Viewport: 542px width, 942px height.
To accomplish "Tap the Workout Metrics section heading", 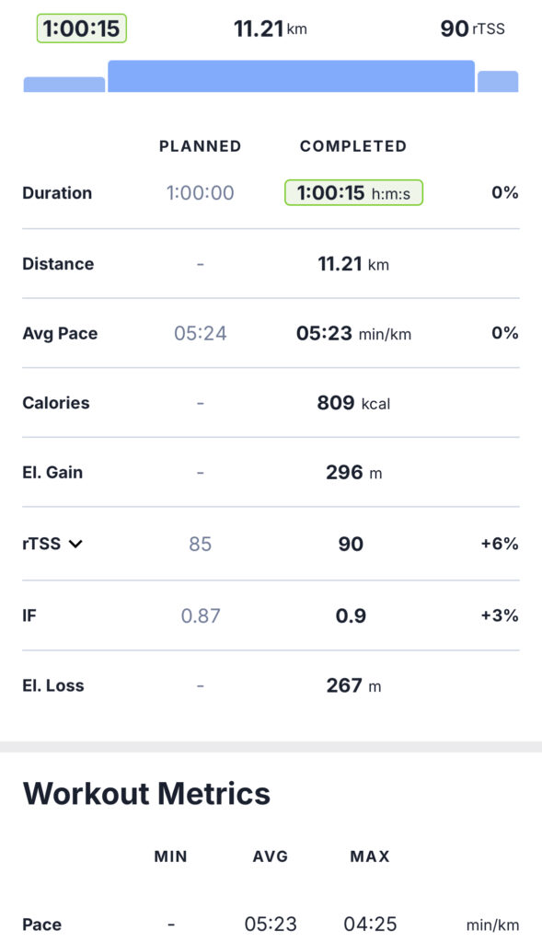I will (146, 793).
